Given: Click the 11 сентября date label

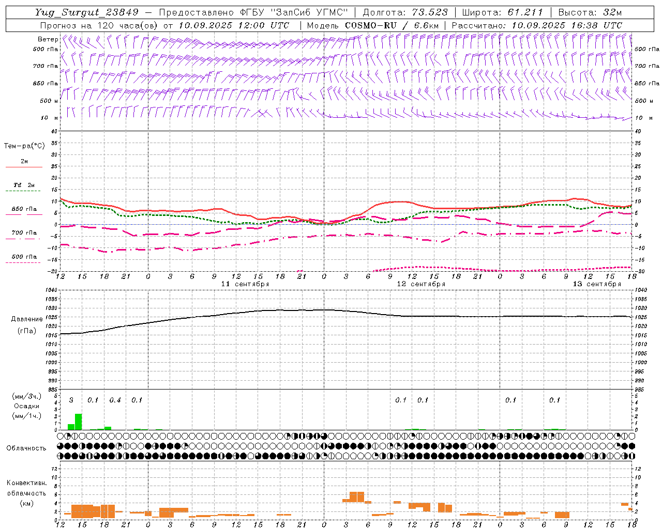Looking at the screenshot, I should tap(245, 284).
